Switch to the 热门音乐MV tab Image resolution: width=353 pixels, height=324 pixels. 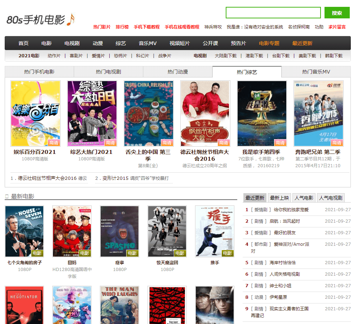tap(316, 72)
